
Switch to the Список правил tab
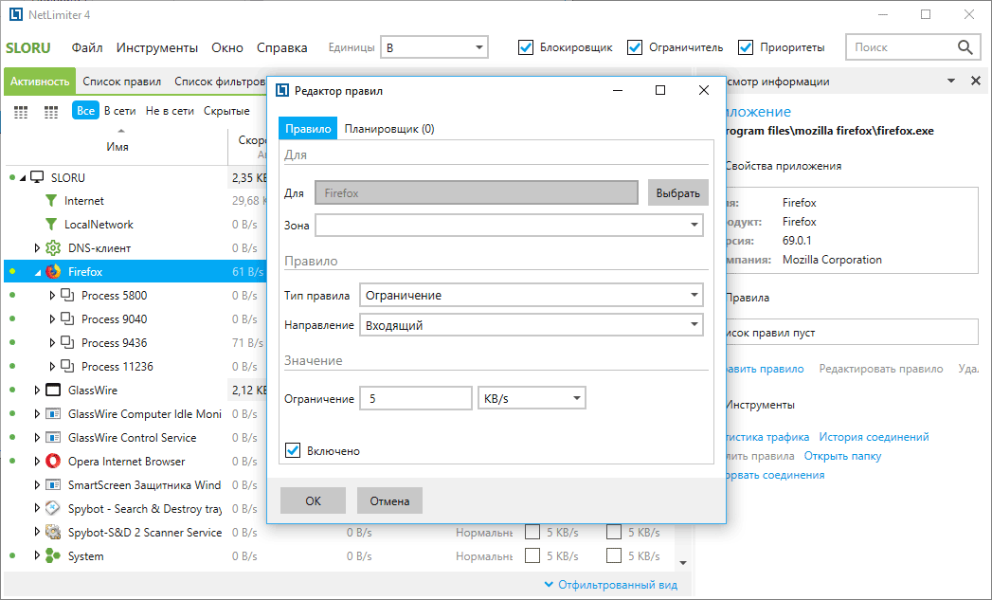[x=122, y=82]
